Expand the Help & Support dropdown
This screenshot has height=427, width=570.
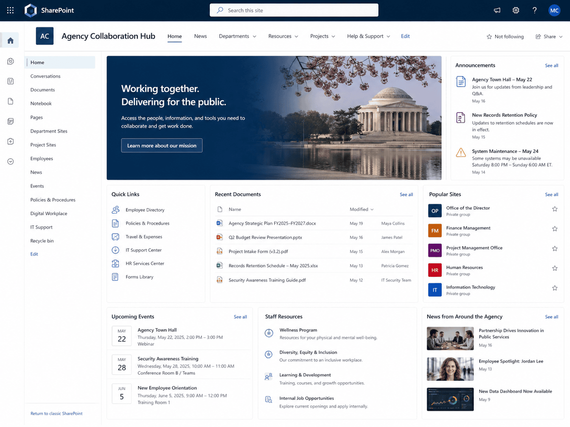(x=368, y=36)
